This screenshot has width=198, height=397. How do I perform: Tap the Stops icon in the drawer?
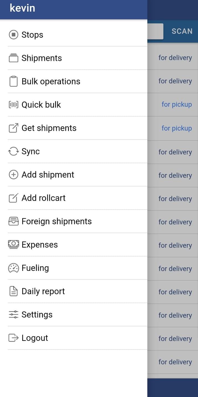point(14,35)
